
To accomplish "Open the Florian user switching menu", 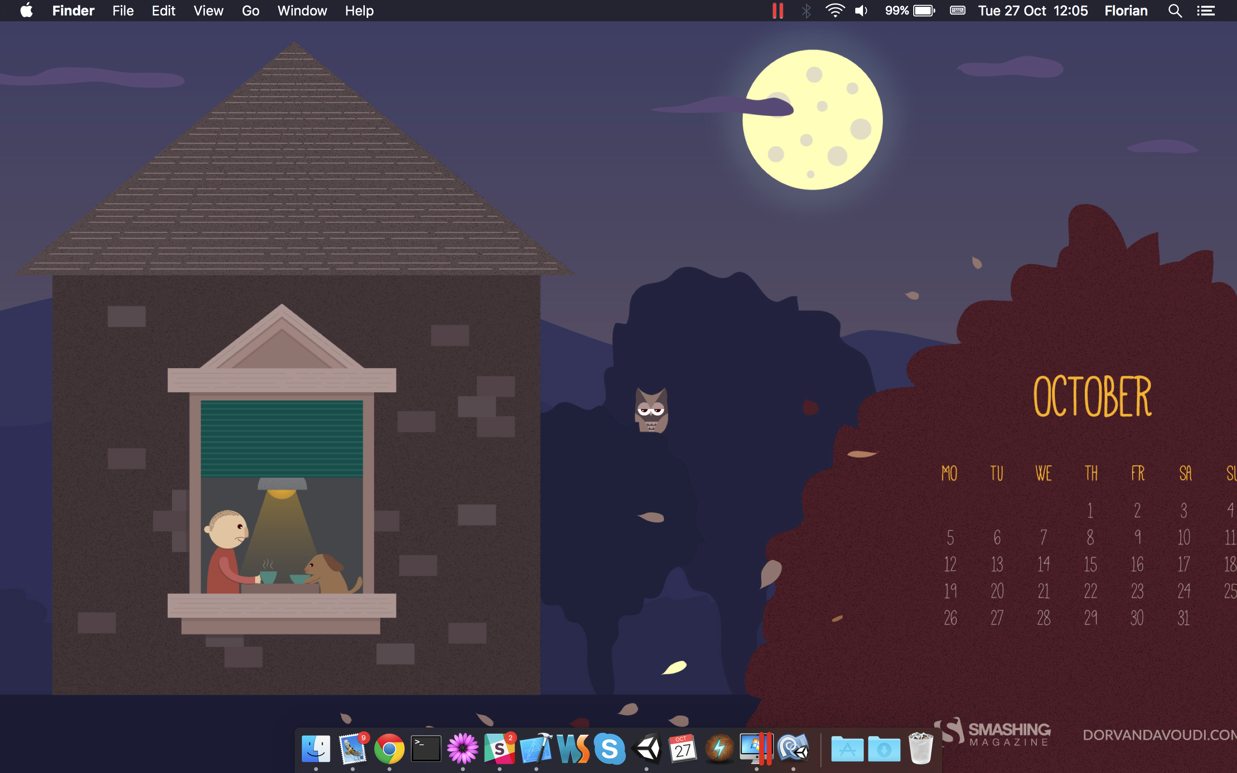I will coord(1125,11).
